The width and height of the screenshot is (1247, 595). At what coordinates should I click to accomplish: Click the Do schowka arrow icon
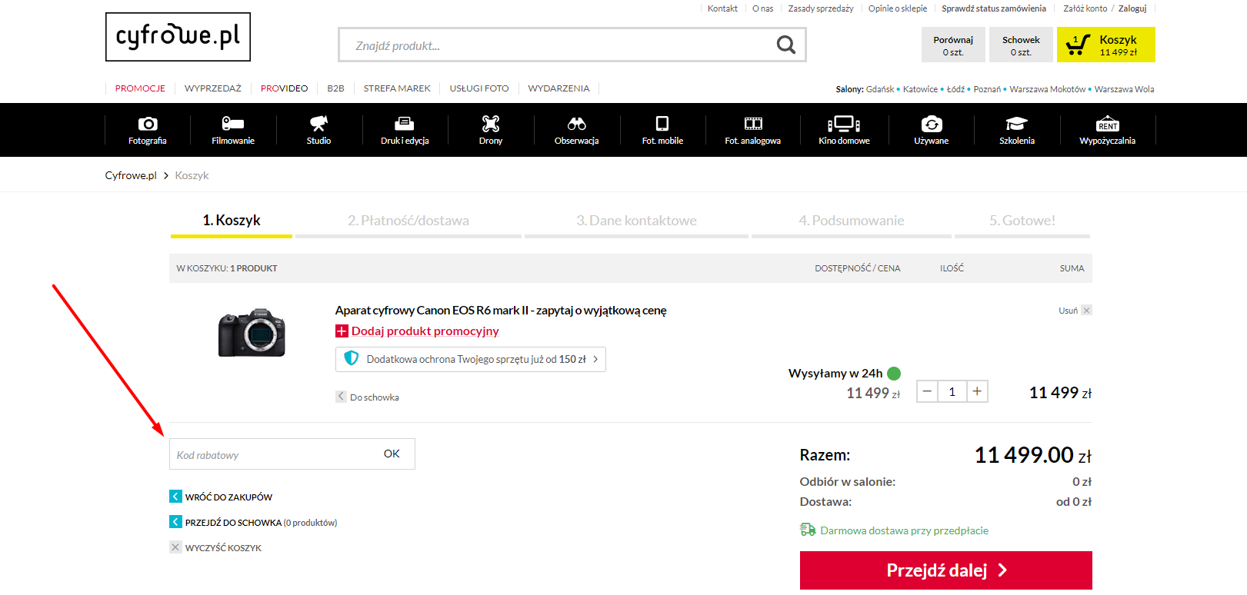click(341, 397)
